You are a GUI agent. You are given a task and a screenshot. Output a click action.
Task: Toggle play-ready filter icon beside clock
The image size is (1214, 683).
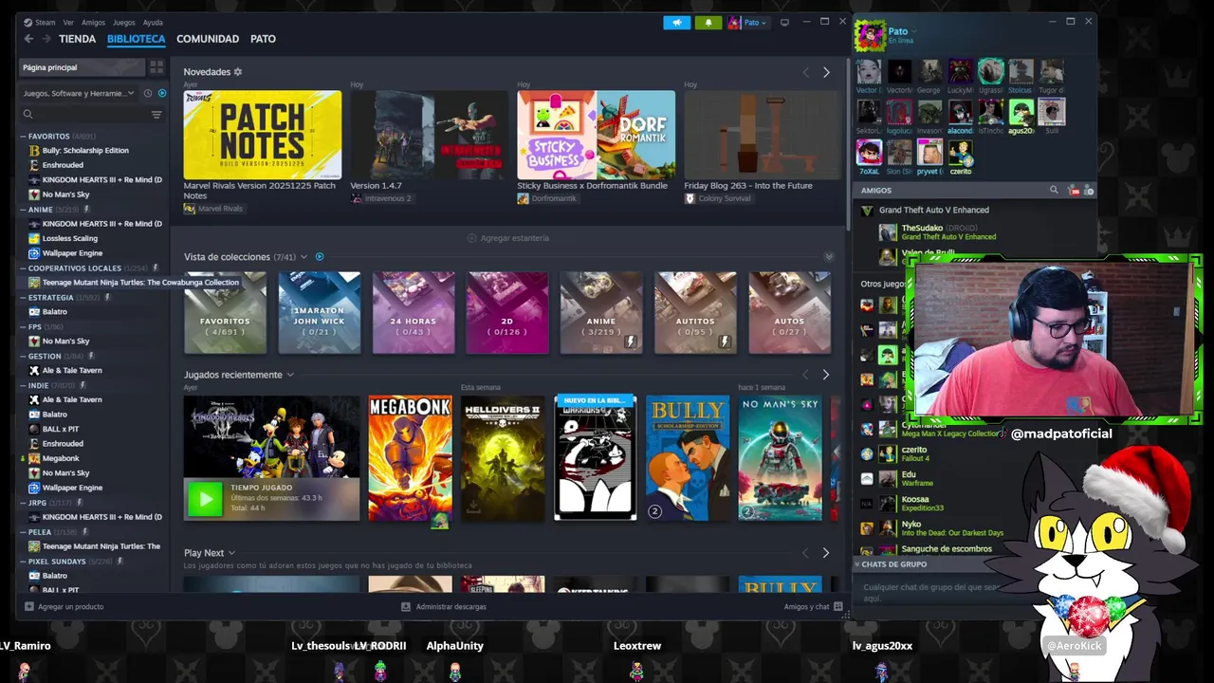point(162,93)
